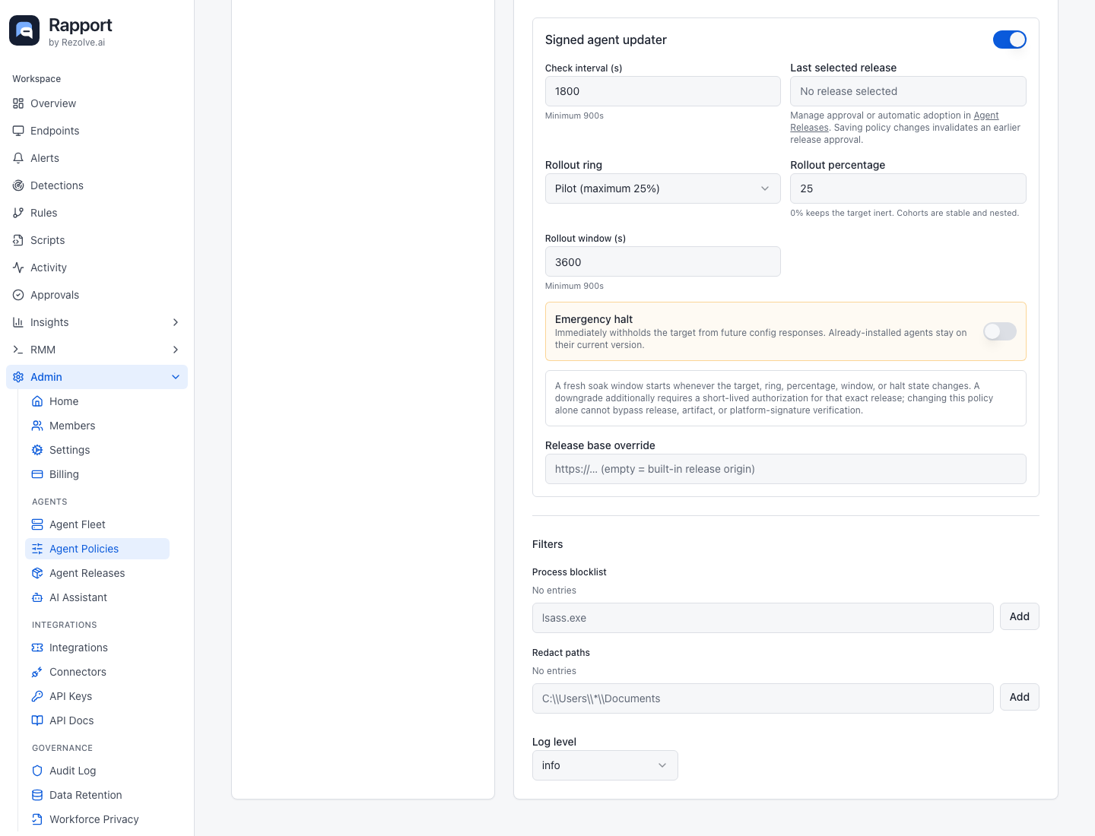Click the Process blocklist input field
This screenshot has width=1095, height=836.
pyautogui.click(x=763, y=618)
